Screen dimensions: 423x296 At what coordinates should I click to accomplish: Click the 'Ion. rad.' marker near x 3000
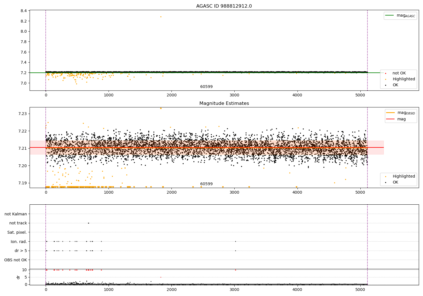pyautogui.click(x=235, y=242)
